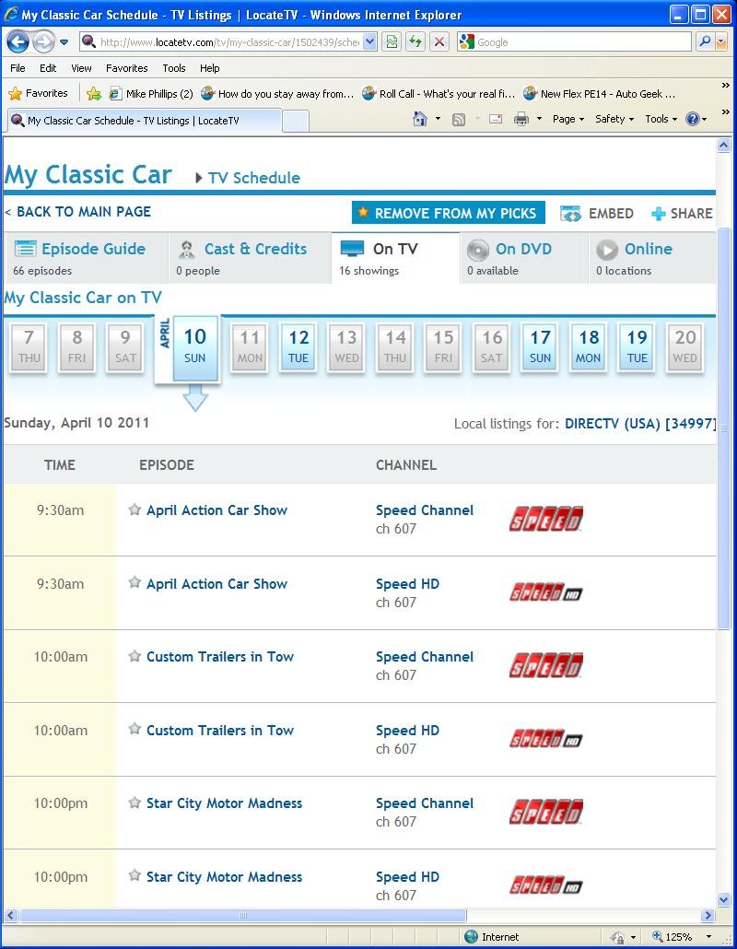Open the Help menu

(209, 68)
